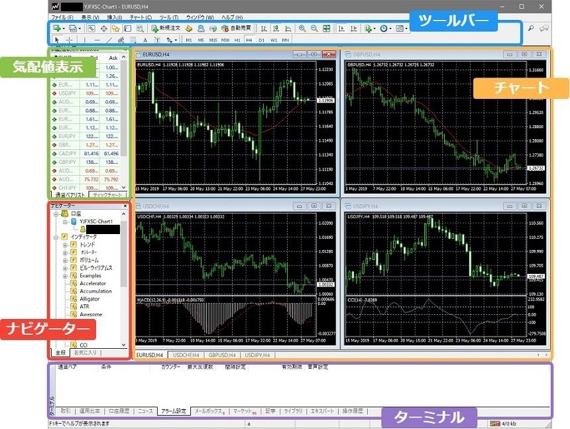Screen dimensions: 570x429
Task: Select the crosshair cursor tool
Action: 70,40
